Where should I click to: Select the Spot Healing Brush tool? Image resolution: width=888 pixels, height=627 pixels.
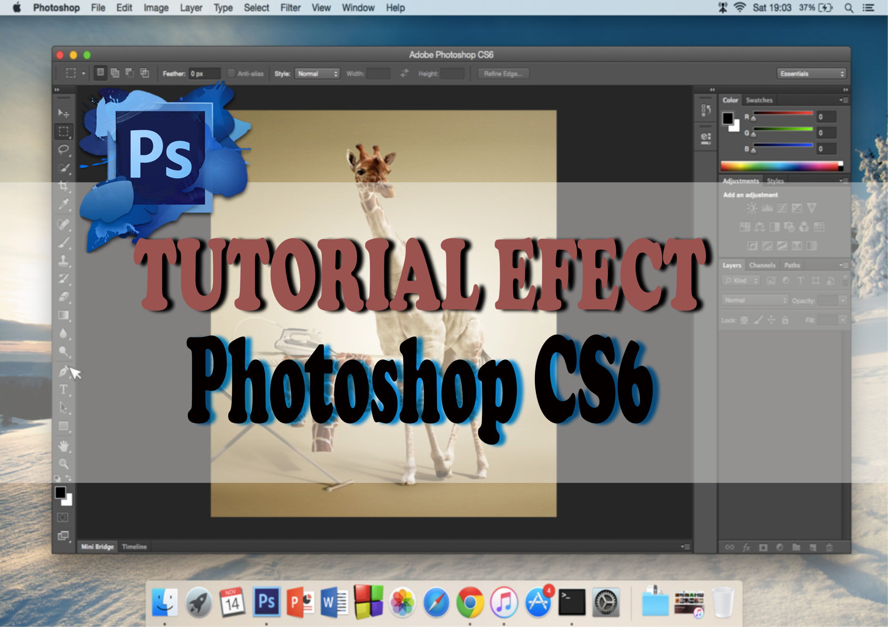(63, 224)
